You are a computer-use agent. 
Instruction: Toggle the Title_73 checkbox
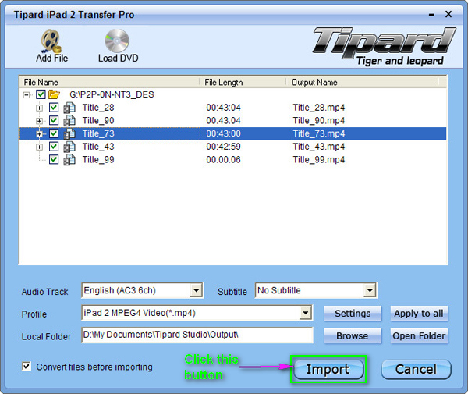click(x=54, y=133)
